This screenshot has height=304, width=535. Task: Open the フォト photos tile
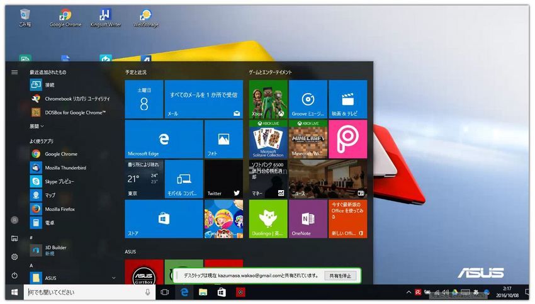click(223, 139)
